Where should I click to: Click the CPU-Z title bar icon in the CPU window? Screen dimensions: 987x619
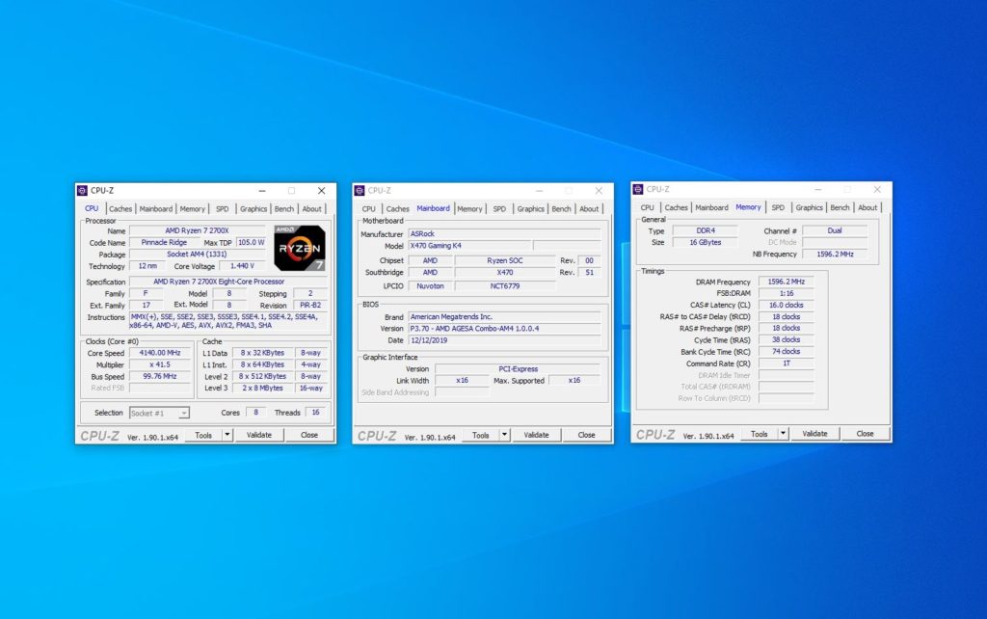pyautogui.click(x=83, y=191)
